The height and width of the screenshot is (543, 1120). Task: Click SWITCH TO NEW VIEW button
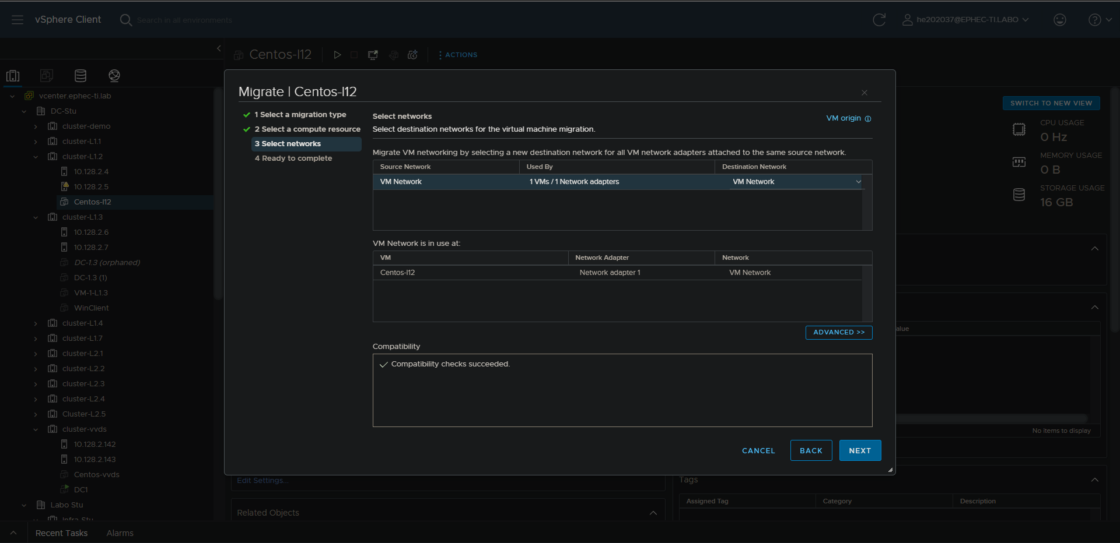1051,103
